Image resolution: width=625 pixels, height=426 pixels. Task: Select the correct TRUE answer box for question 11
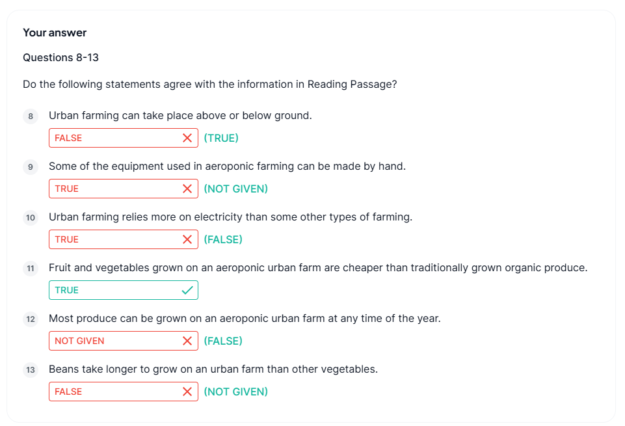pos(114,290)
